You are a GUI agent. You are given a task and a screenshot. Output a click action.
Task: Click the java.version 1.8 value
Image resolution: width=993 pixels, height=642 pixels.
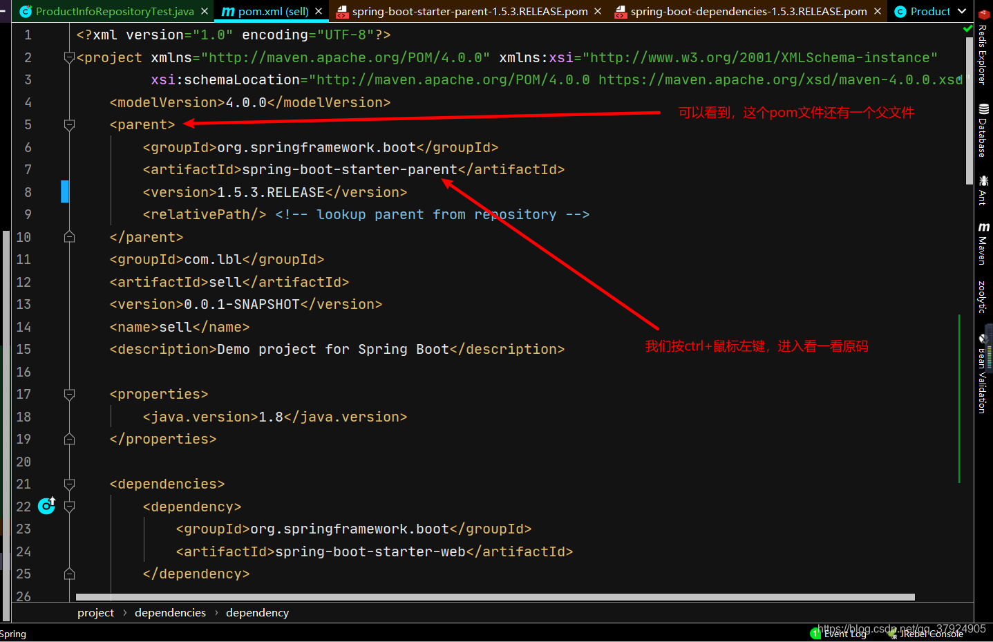271,417
